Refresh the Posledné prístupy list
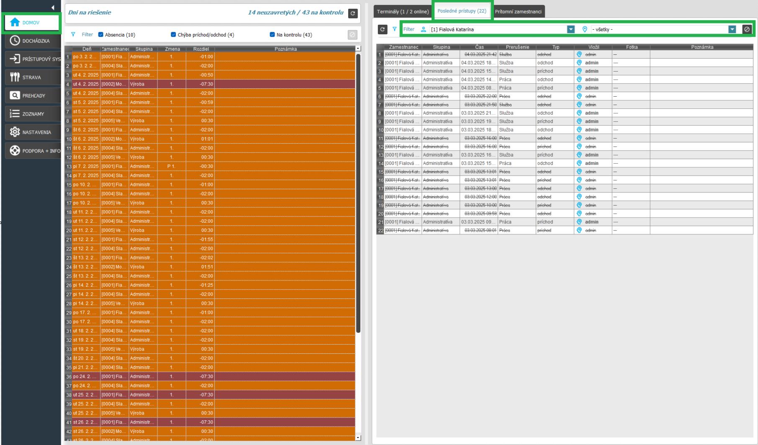The width and height of the screenshot is (758, 445). click(383, 29)
